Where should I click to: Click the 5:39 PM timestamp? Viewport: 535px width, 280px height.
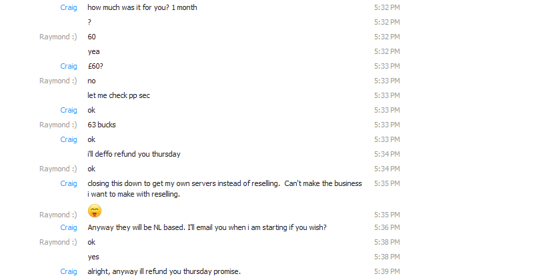click(x=387, y=271)
